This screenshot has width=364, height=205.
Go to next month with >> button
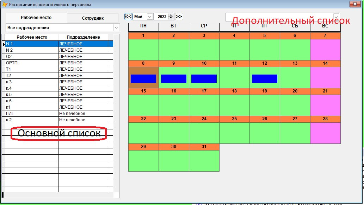179,17
